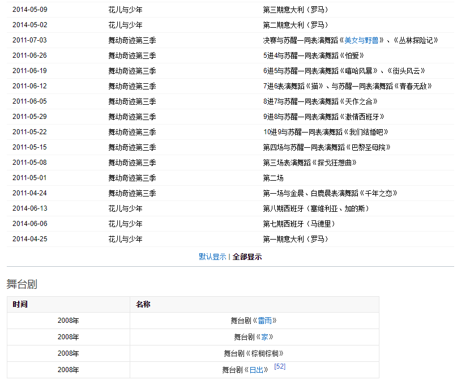The height and width of the screenshot is (384, 457).
Task: Select the 2014-05-09 date cell
Action: coord(30,10)
